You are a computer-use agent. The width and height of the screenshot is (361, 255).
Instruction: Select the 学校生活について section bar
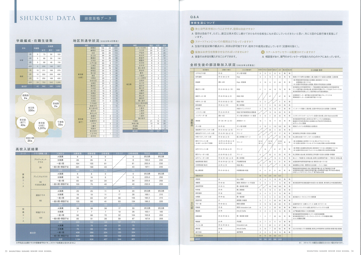266,23
